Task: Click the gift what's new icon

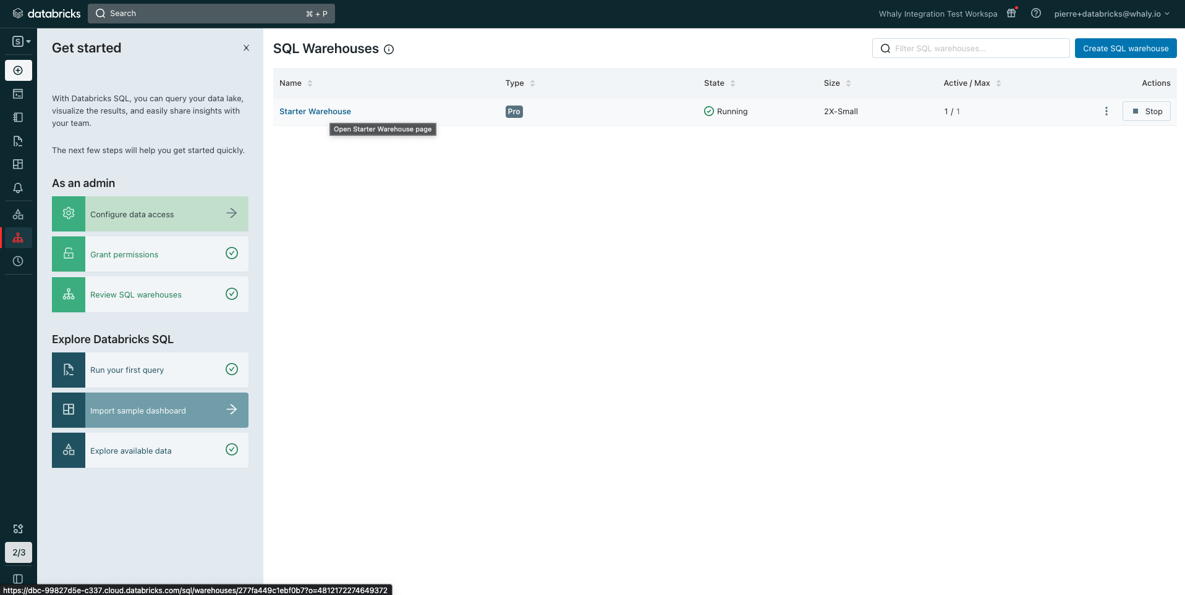Action: [1011, 14]
